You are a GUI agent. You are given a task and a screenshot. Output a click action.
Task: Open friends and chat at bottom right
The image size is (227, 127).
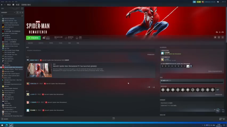(x=222, y=119)
